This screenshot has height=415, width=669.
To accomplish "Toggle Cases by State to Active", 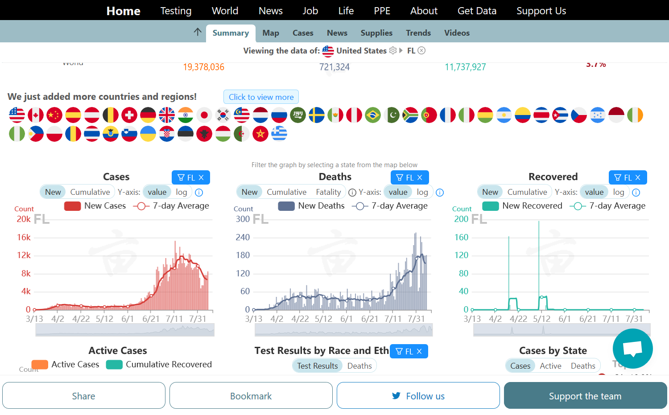I will point(550,366).
